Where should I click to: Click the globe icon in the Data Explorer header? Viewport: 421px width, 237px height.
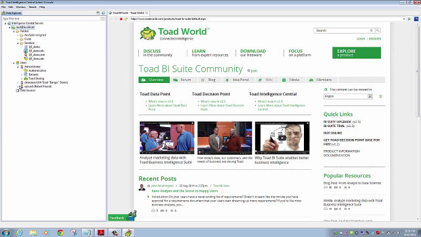click(x=103, y=13)
